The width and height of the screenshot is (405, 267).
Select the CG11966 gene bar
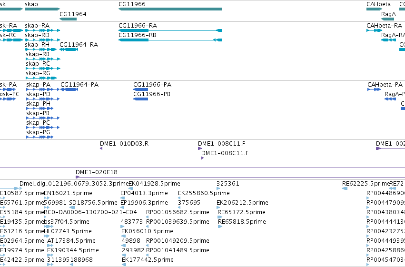[x=170, y=9]
